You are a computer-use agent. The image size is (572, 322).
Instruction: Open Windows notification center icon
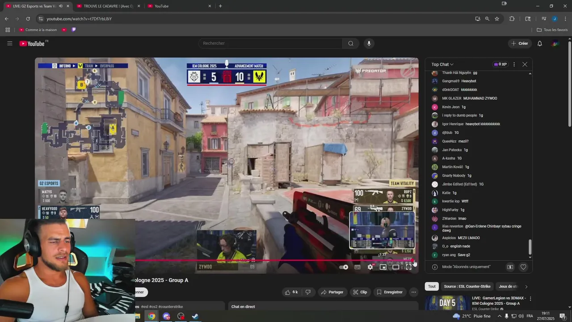563,316
